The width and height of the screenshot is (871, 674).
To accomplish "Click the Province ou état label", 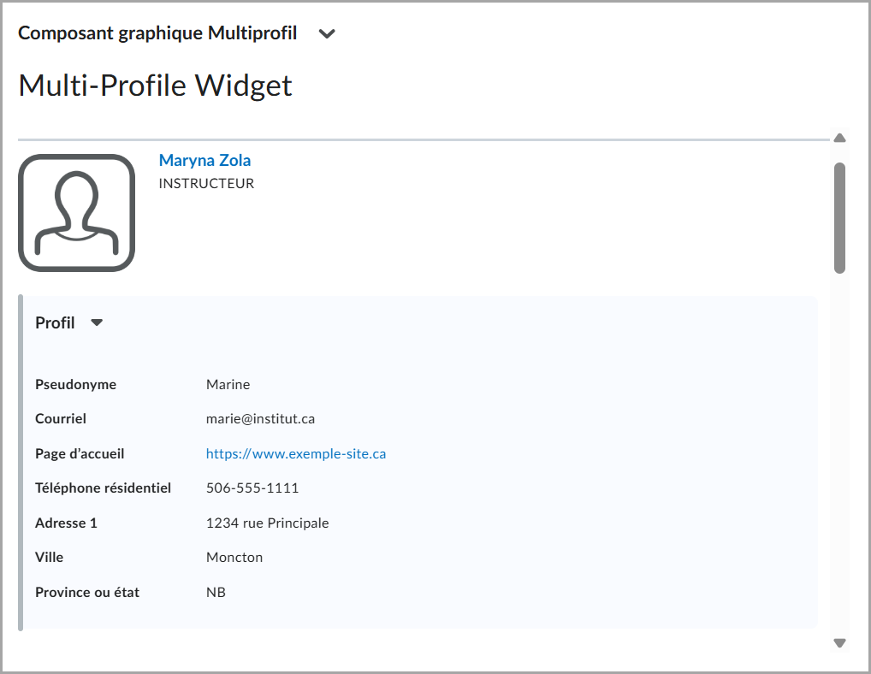I will pos(87,593).
